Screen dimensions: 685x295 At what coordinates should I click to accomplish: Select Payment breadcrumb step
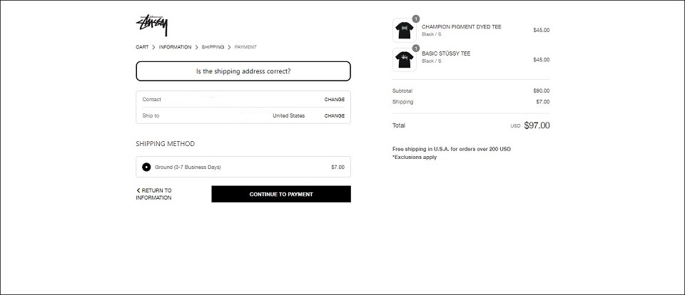(245, 47)
